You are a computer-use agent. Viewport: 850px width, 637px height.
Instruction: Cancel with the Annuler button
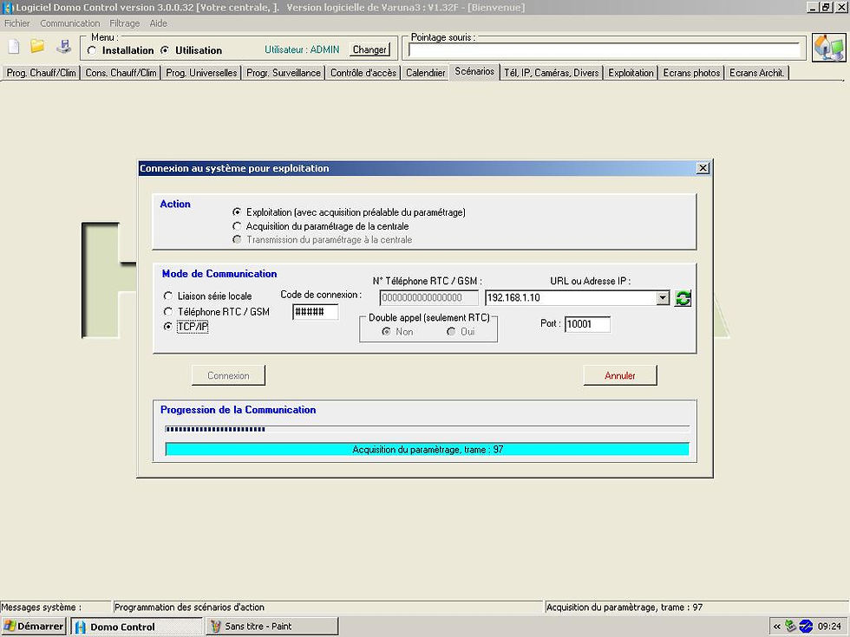620,375
